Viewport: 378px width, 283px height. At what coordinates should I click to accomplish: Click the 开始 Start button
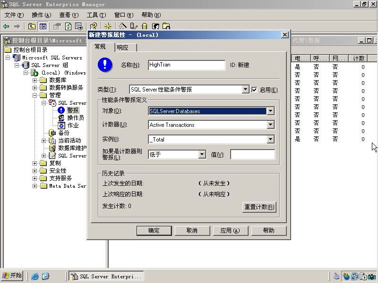(x=13, y=275)
